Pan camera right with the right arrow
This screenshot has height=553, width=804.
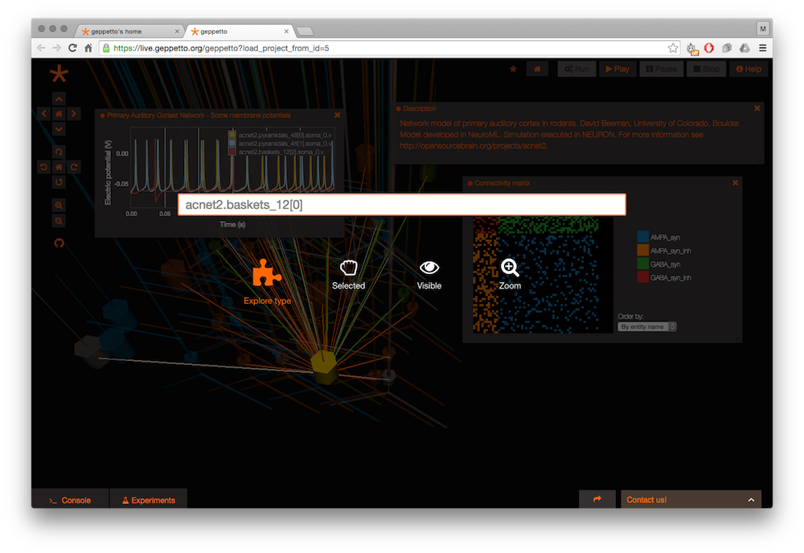click(x=74, y=113)
